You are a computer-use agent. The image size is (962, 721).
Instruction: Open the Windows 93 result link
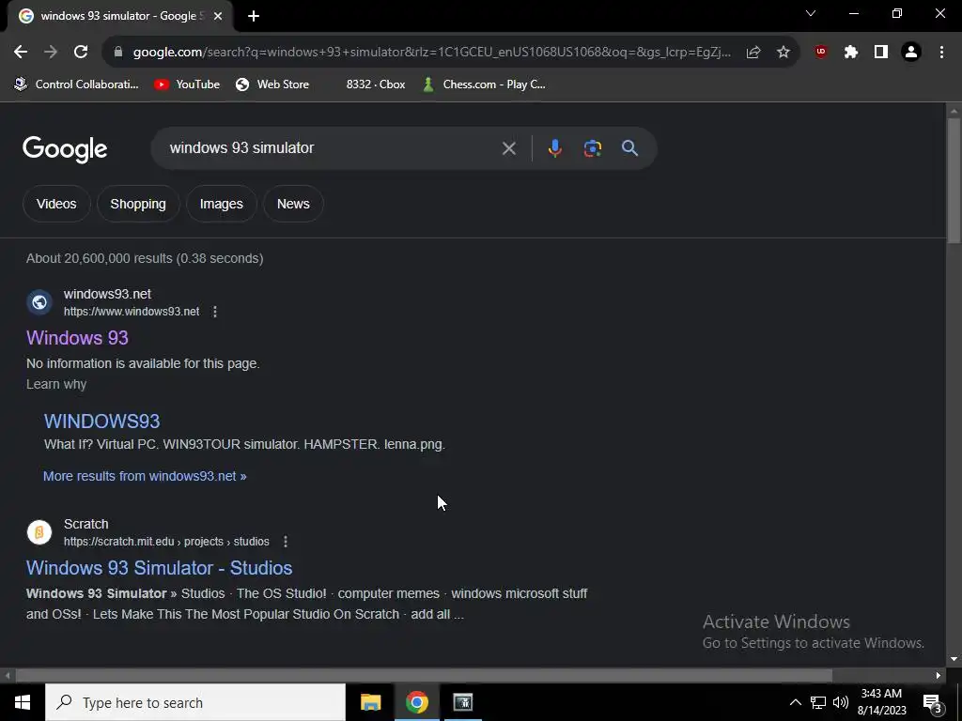coord(77,338)
